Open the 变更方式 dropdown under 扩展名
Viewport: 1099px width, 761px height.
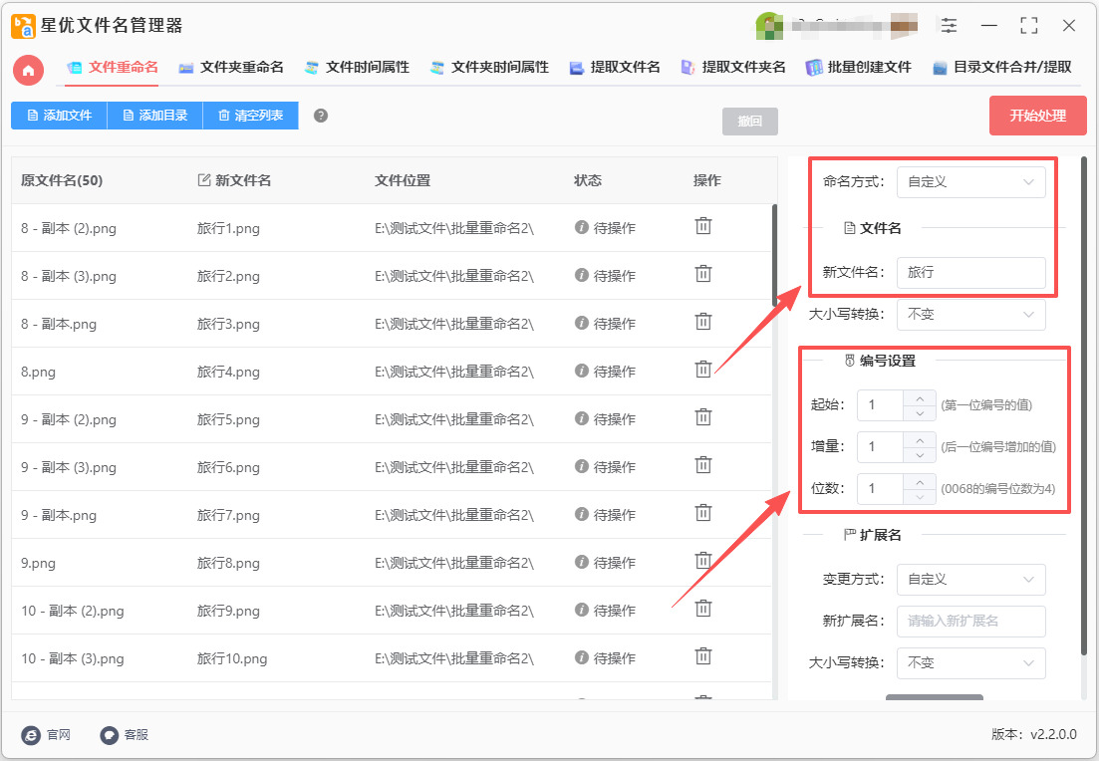tap(970, 580)
